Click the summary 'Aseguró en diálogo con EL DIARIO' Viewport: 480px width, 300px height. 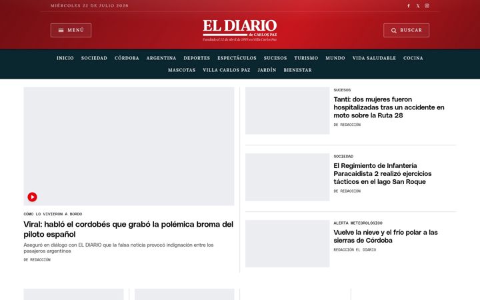click(x=119, y=248)
